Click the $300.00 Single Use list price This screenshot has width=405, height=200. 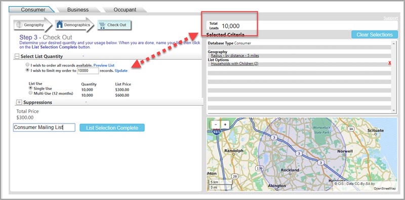pyautogui.click(x=122, y=90)
